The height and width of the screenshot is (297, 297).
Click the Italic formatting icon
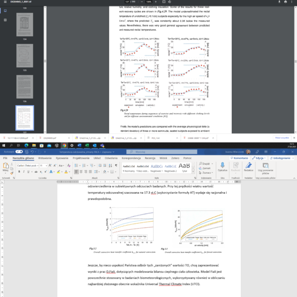(x=23, y=172)
